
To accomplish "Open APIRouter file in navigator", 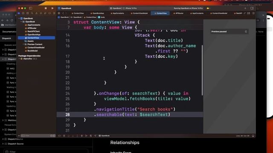I will 32,28.
